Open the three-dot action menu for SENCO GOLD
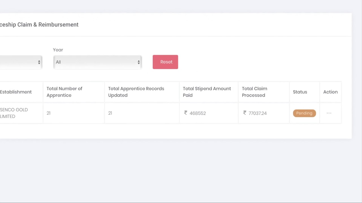Image resolution: width=362 pixels, height=203 pixels. [x=329, y=113]
